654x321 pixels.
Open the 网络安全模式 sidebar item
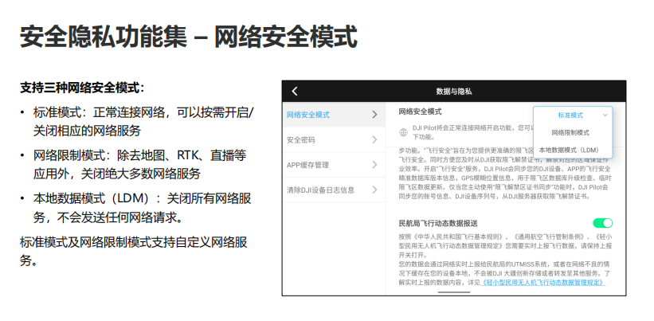coord(334,115)
